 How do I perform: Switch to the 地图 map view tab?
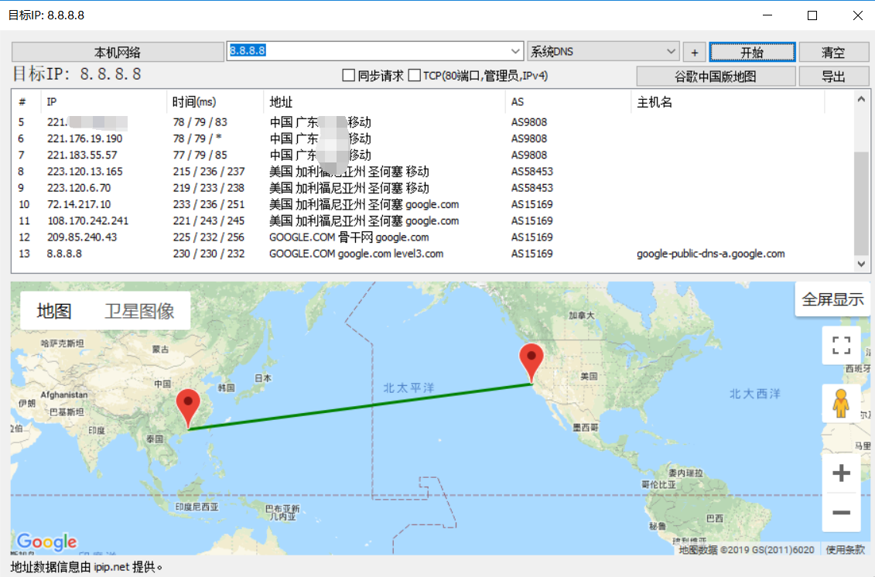54,311
